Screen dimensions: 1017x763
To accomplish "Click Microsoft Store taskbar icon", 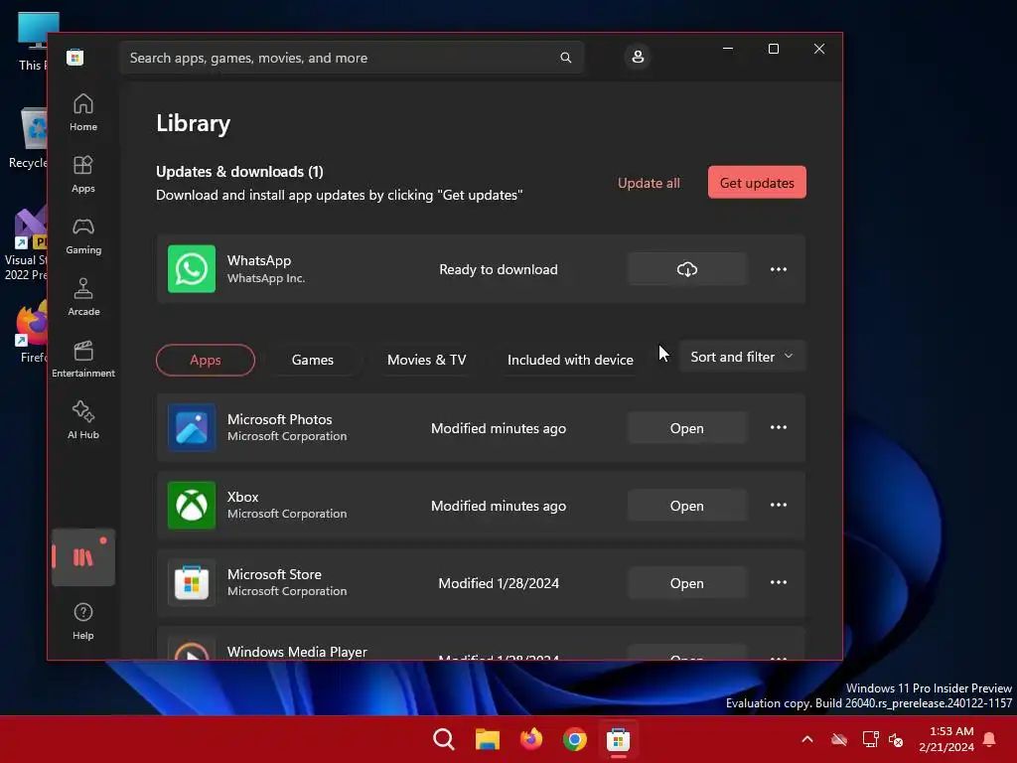I will tap(618, 739).
